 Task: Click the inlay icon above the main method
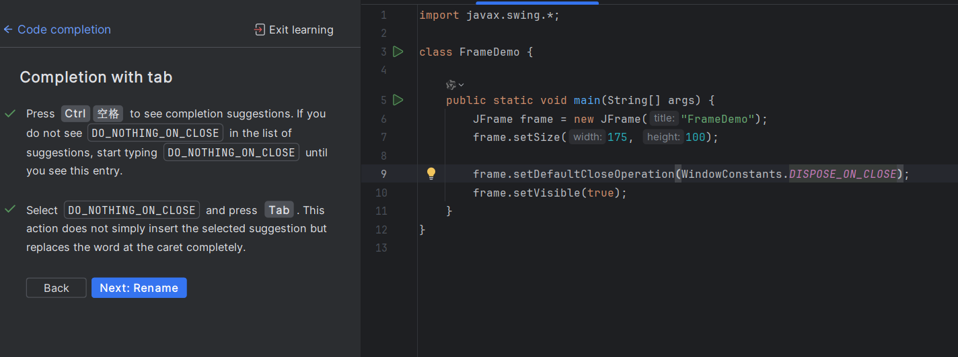pyautogui.click(x=451, y=85)
